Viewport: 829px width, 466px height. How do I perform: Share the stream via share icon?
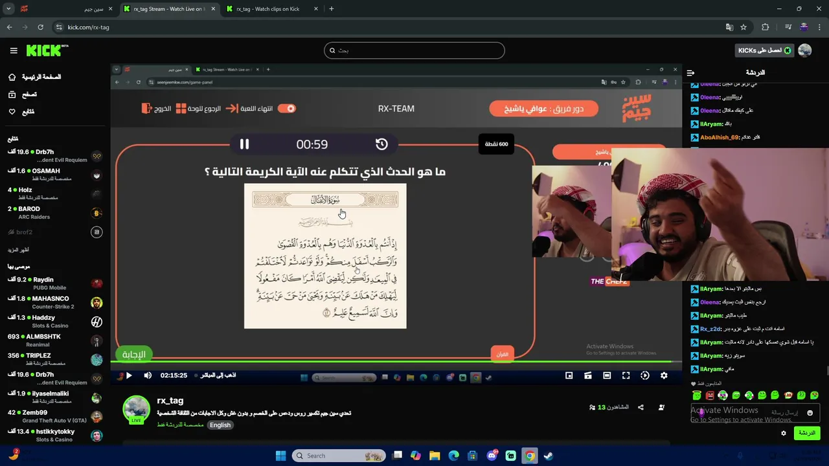641,407
